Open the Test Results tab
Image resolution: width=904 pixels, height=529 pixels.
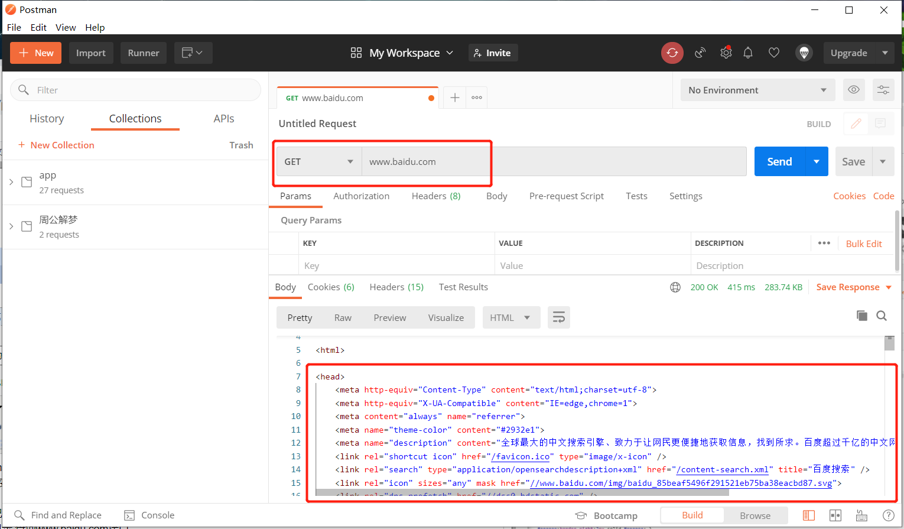(463, 287)
